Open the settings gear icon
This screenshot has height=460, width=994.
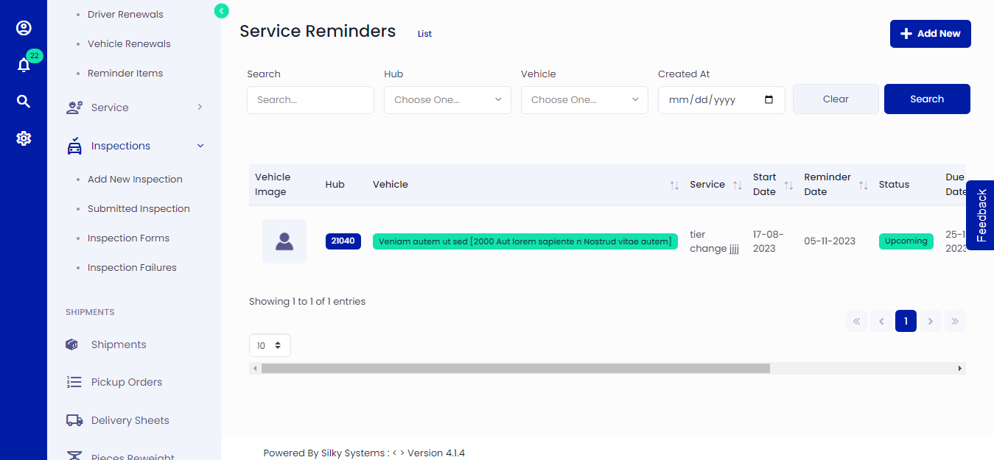pyautogui.click(x=24, y=138)
